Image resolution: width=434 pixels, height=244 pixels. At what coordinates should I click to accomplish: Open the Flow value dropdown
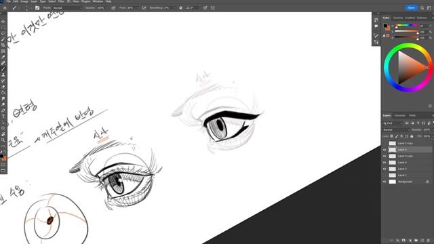[137, 8]
